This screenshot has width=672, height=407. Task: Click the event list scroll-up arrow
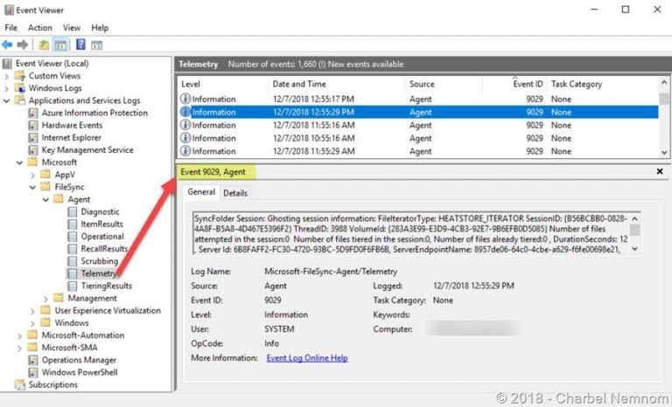(664, 82)
